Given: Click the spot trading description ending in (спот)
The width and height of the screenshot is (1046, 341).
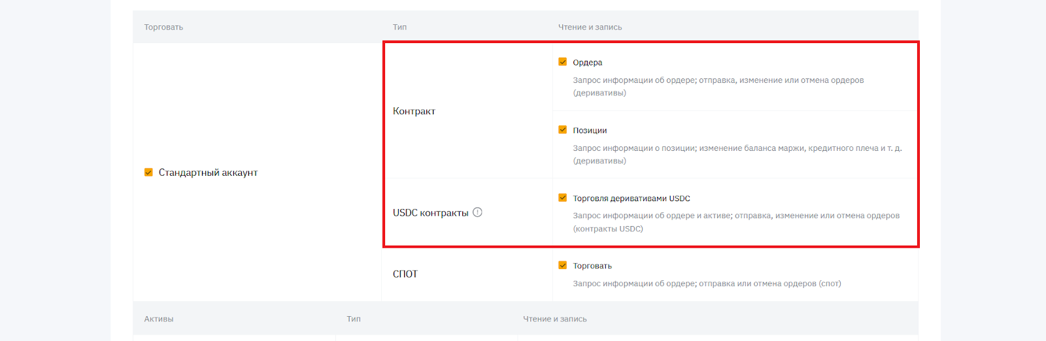Looking at the screenshot, I should (x=707, y=284).
